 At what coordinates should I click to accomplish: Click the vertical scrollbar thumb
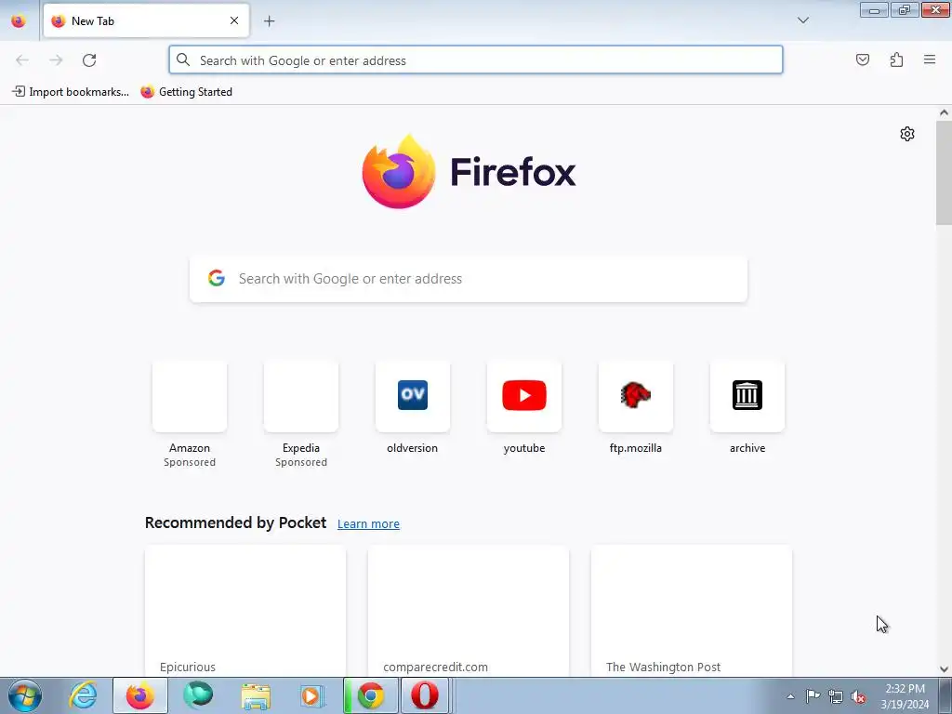point(944,173)
